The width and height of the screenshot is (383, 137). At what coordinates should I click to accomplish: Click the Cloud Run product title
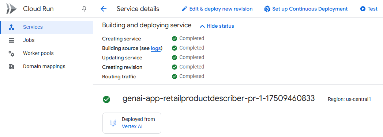pyautogui.click(x=38, y=9)
